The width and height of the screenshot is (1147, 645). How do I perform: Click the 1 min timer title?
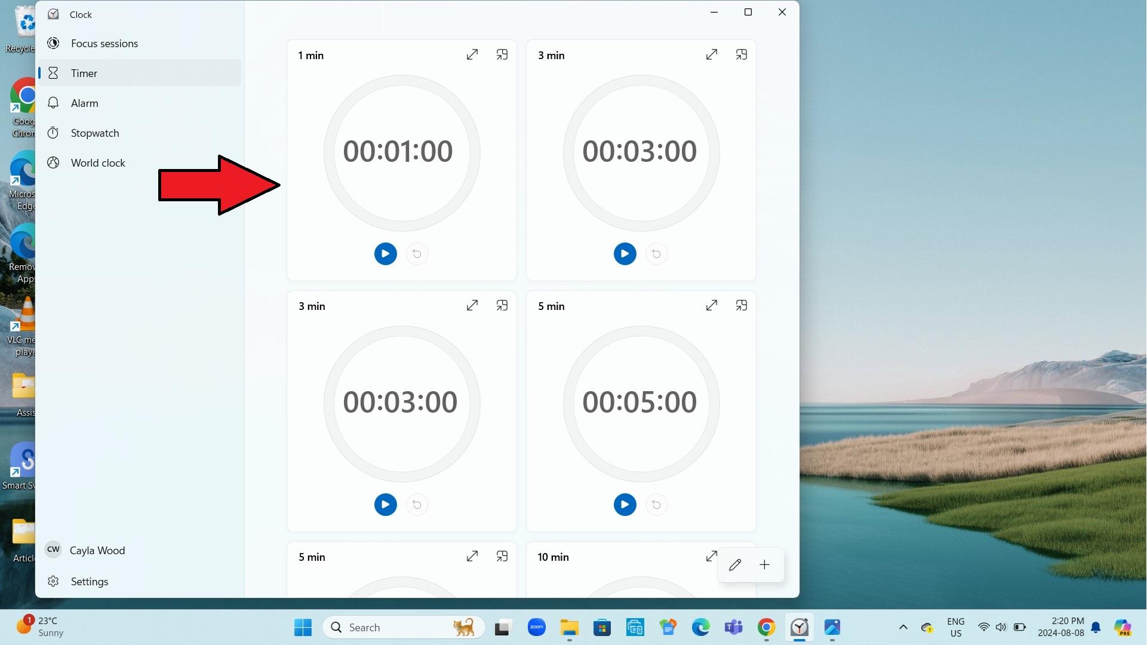311,55
